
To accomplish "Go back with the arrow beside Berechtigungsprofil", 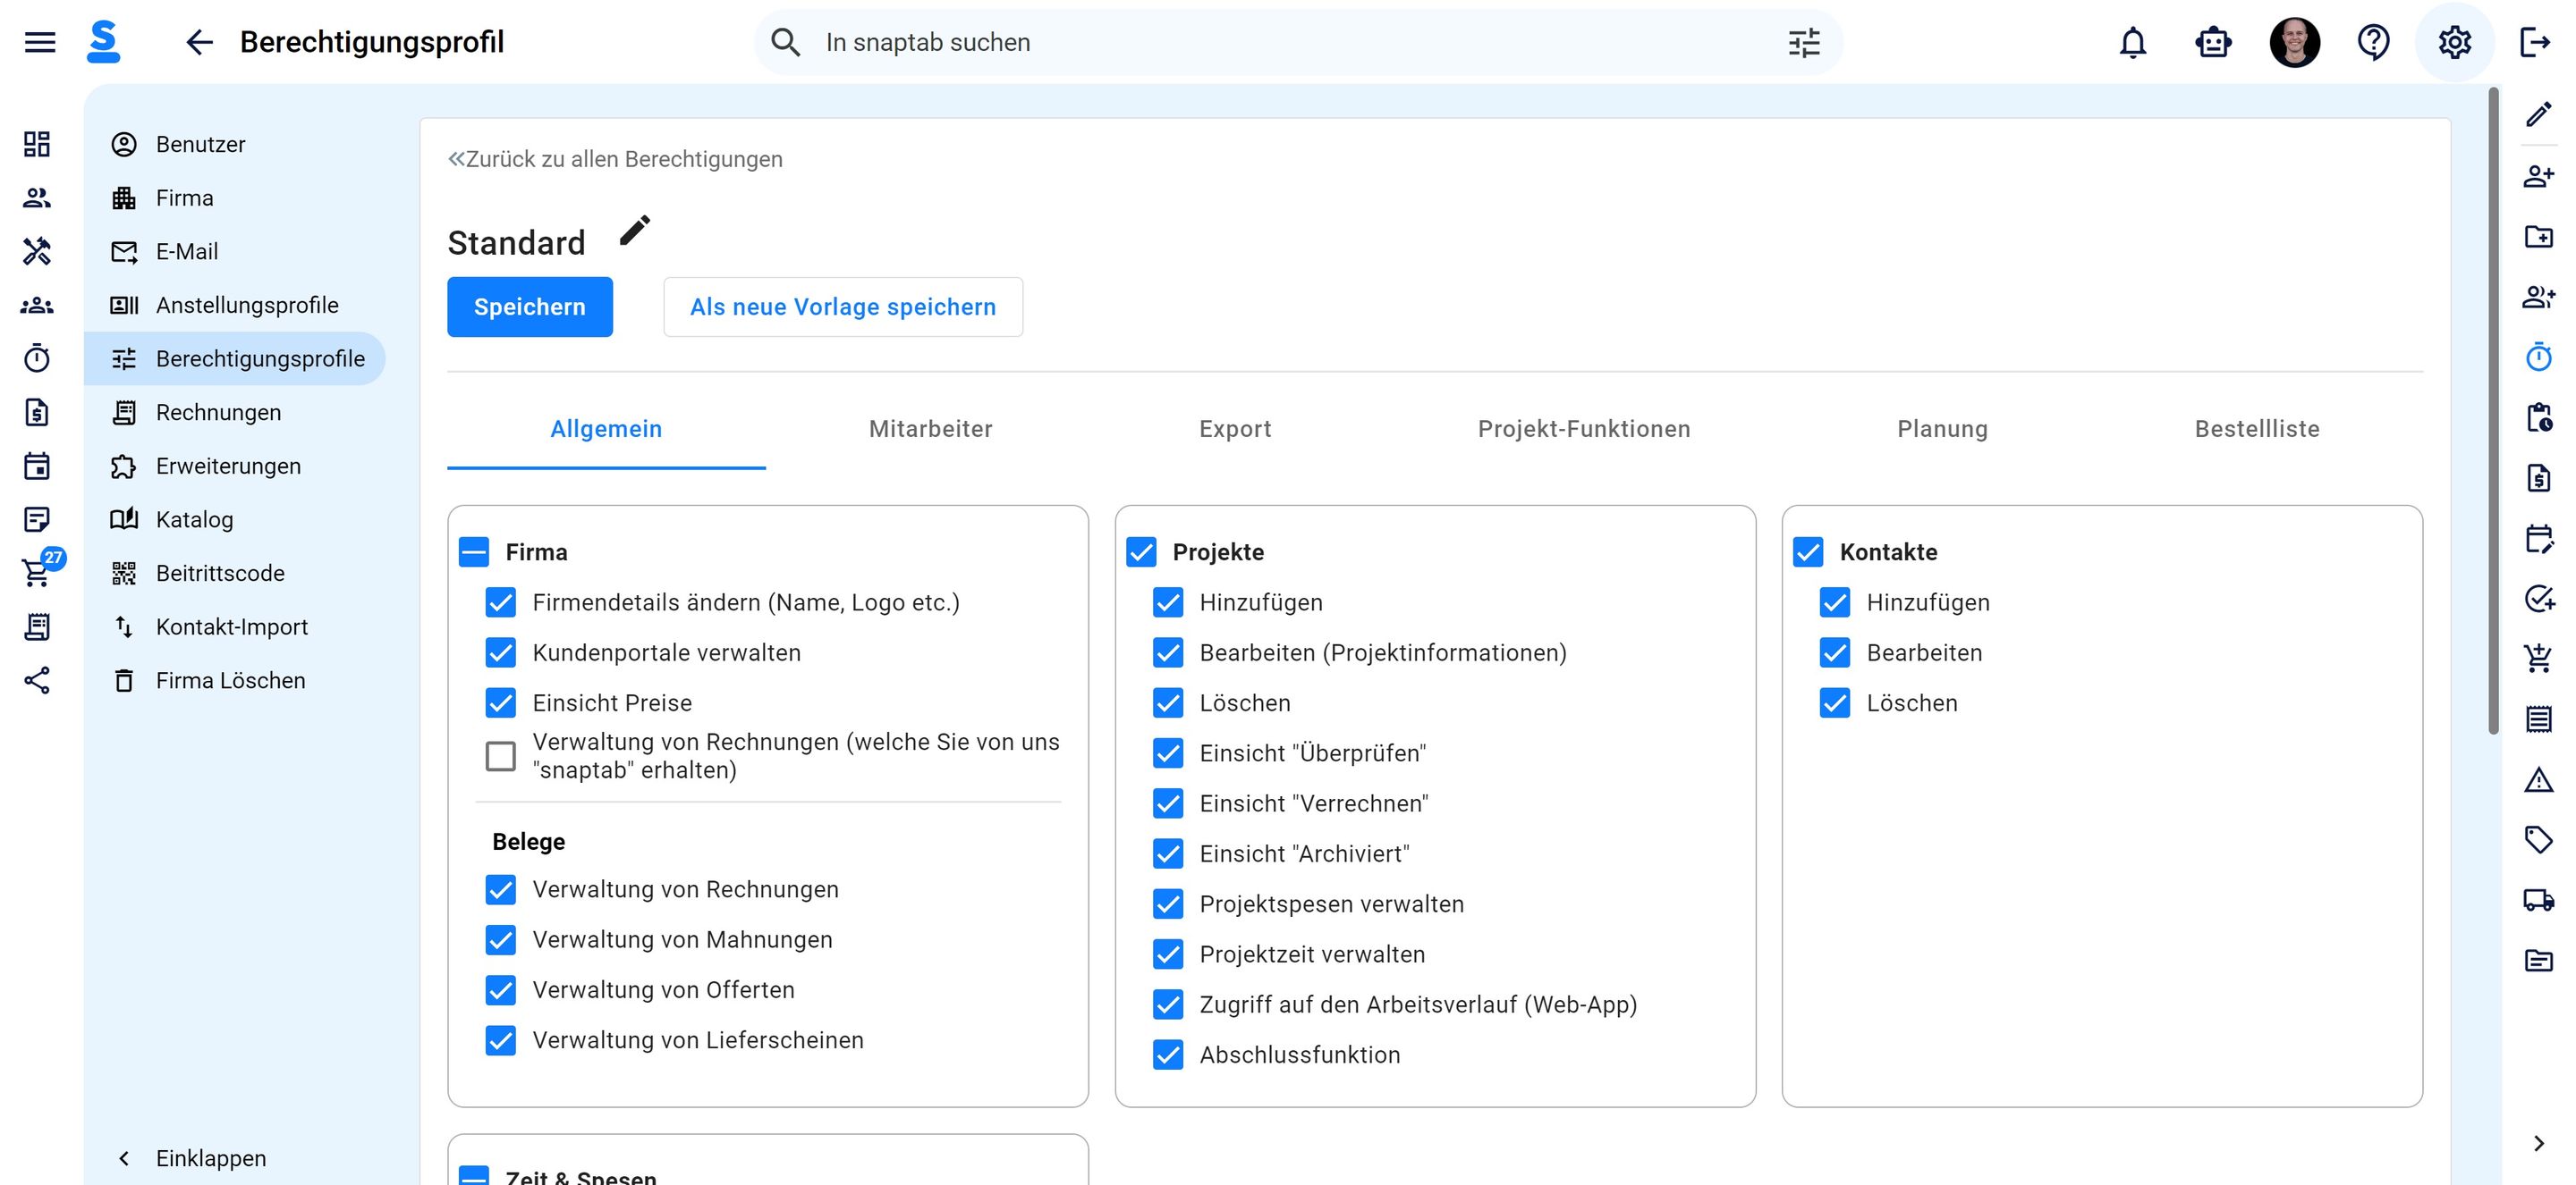I will [x=199, y=42].
